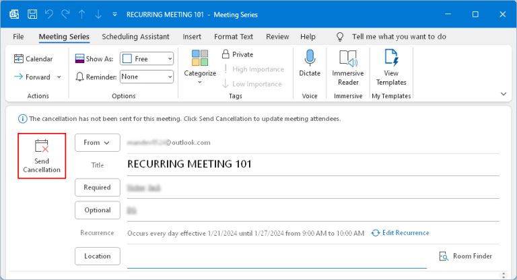The image size is (517, 280).
Task: Expand the Forward dropdown arrow
Action: [59, 77]
